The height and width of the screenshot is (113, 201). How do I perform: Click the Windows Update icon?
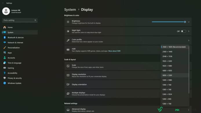[5, 83]
